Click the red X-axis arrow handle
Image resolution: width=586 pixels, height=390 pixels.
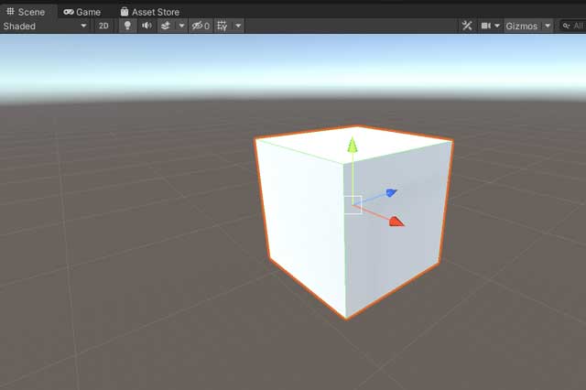point(396,221)
